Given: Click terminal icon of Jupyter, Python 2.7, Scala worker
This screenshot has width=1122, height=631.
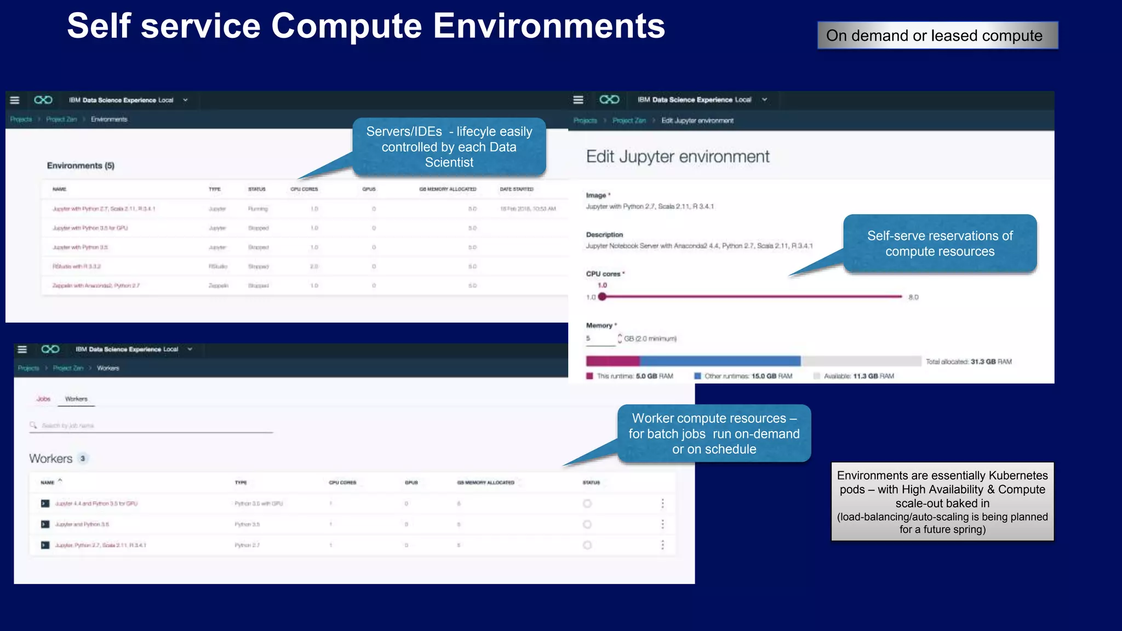Looking at the screenshot, I should (45, 545).
